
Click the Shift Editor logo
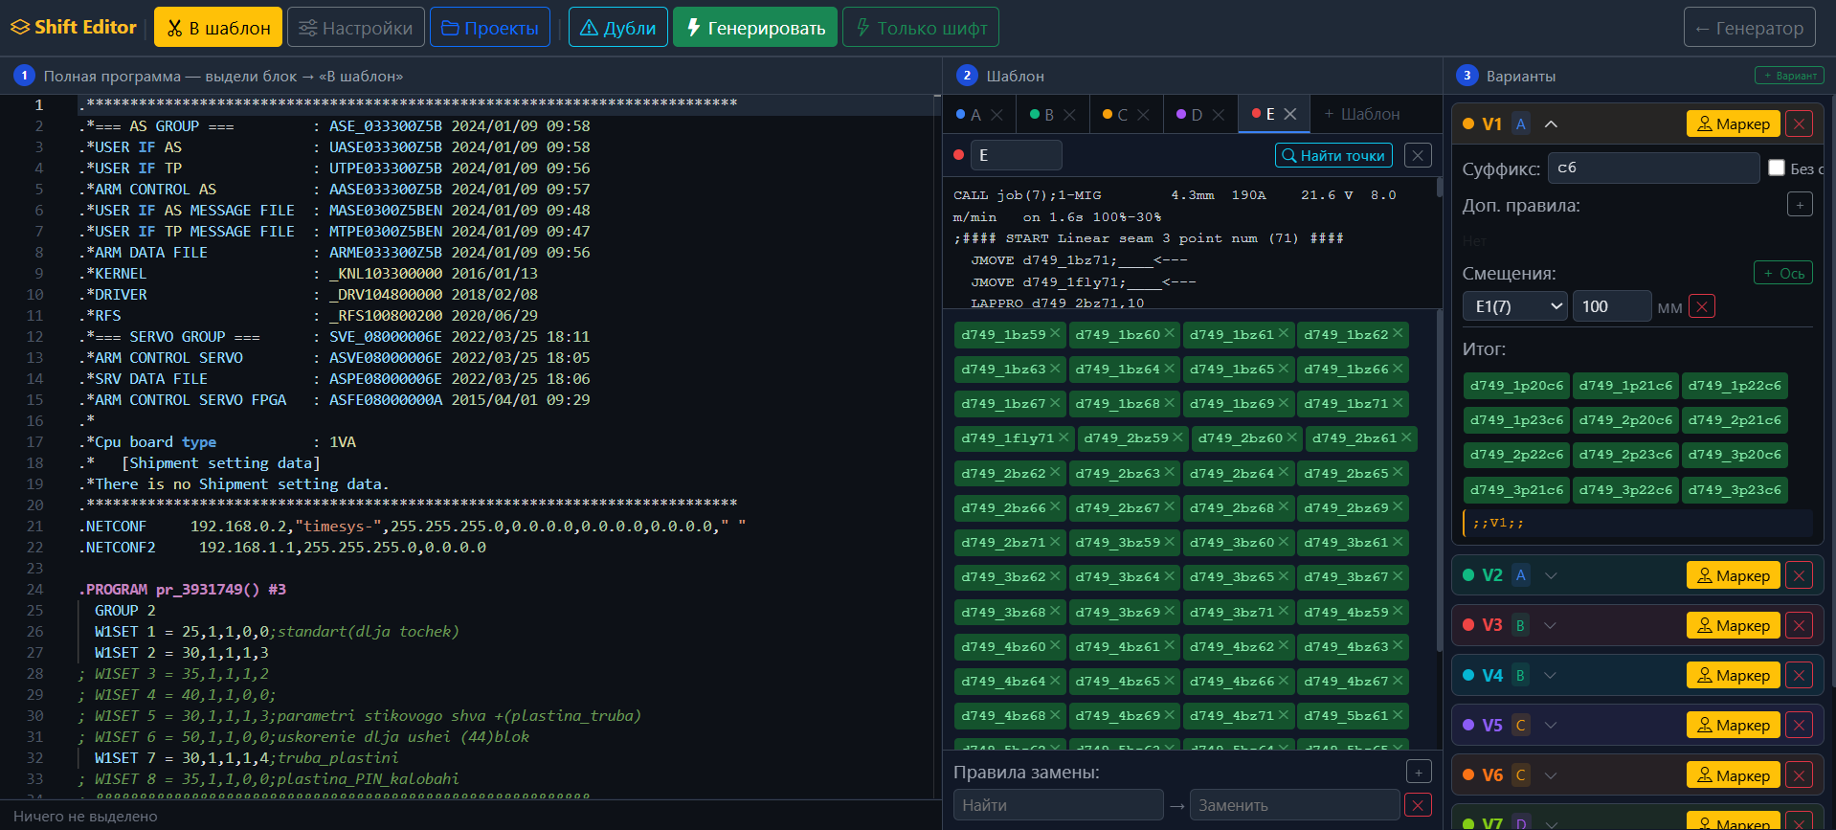coord(74,27)
